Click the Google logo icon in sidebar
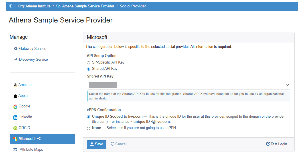 pyautogui.click(x=15, y=107)
